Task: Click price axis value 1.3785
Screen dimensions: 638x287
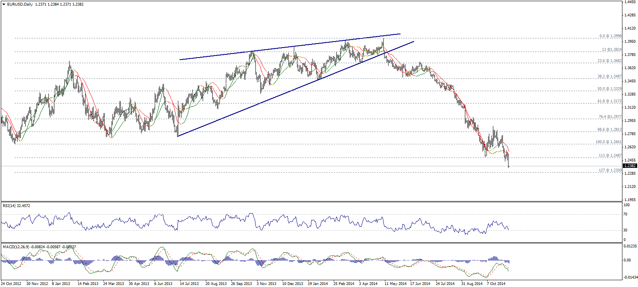Action: (x=630, y=55)
